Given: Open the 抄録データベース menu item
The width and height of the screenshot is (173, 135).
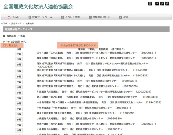Looking at the screenshot, I should click(x=42, y=17).
